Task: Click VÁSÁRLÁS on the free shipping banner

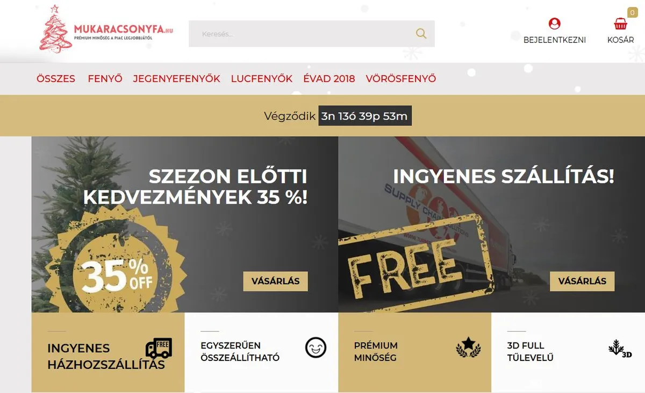Action: (582, 281)
